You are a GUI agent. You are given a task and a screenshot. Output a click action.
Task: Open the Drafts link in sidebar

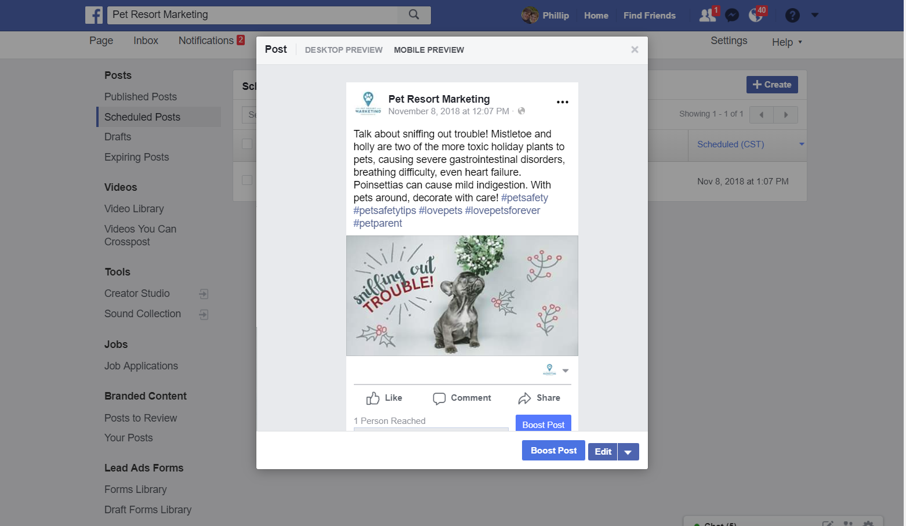click(x=118, y=137)
